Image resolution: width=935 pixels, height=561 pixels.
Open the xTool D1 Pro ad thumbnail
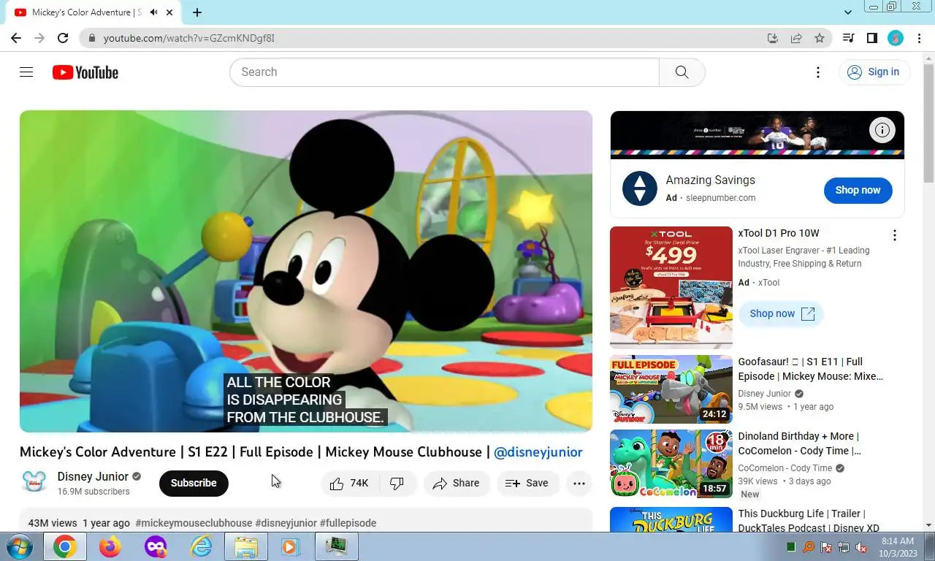pos(671,288)
